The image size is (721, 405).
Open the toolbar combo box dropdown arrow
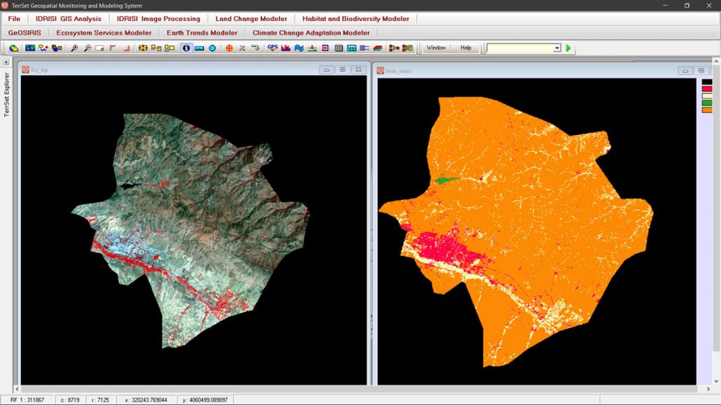(x=557, y=48)
